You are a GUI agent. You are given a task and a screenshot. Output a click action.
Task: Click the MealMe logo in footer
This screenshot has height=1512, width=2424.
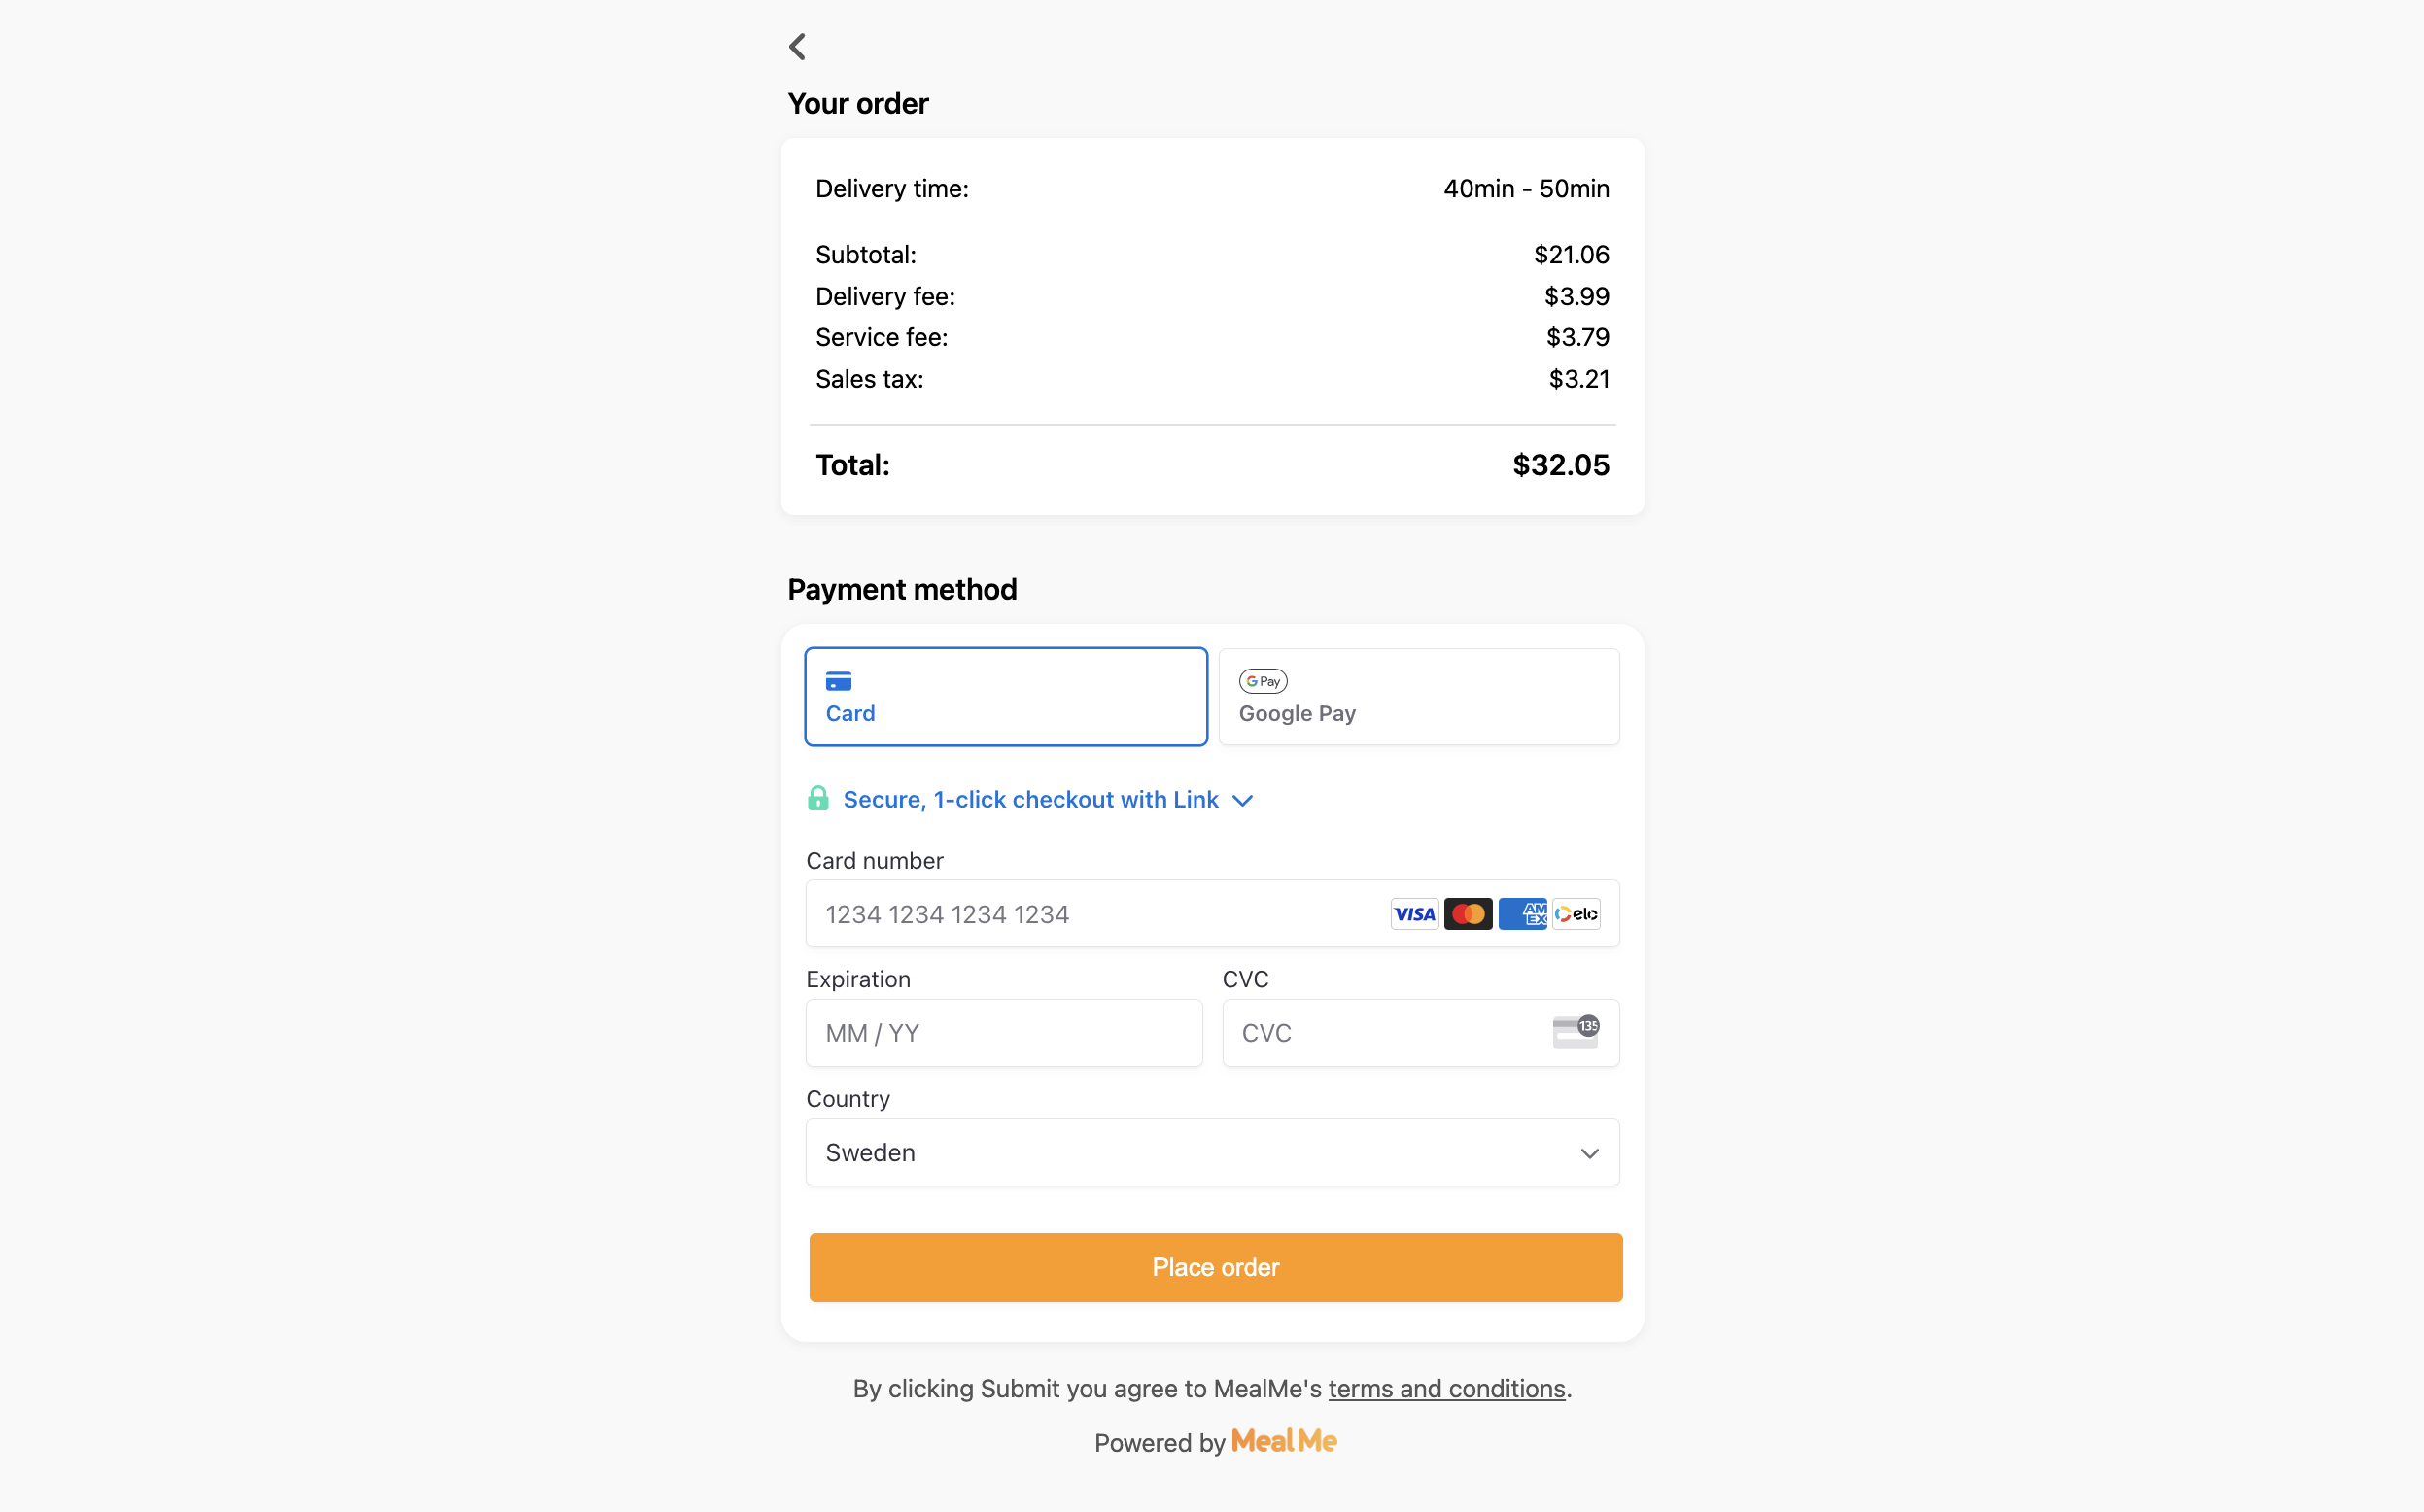coord(1283,1441)
